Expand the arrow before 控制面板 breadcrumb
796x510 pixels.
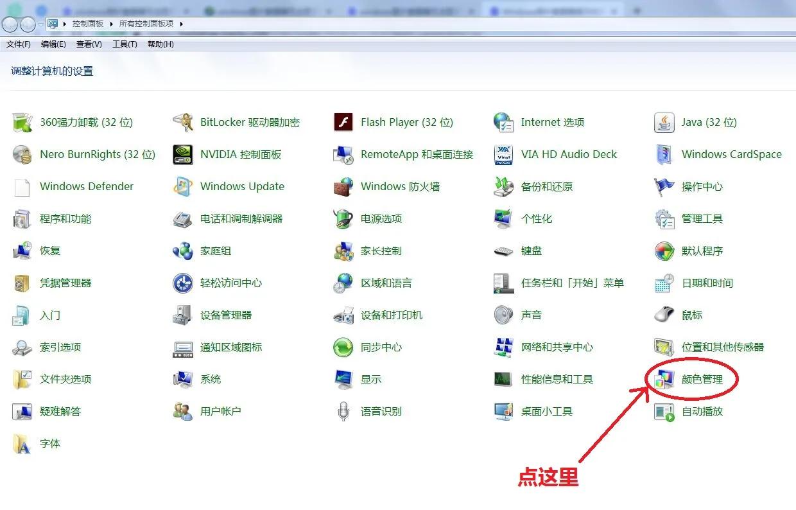(x=64, y=24)
